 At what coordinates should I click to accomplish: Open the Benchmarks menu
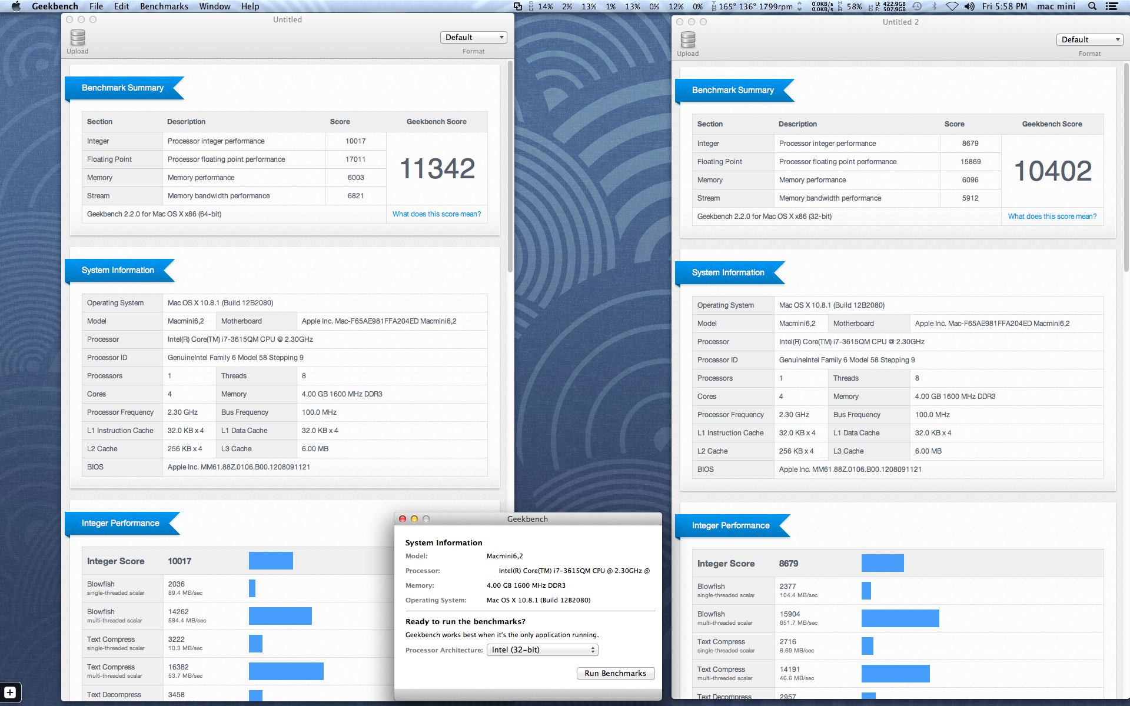coord(164,6)
